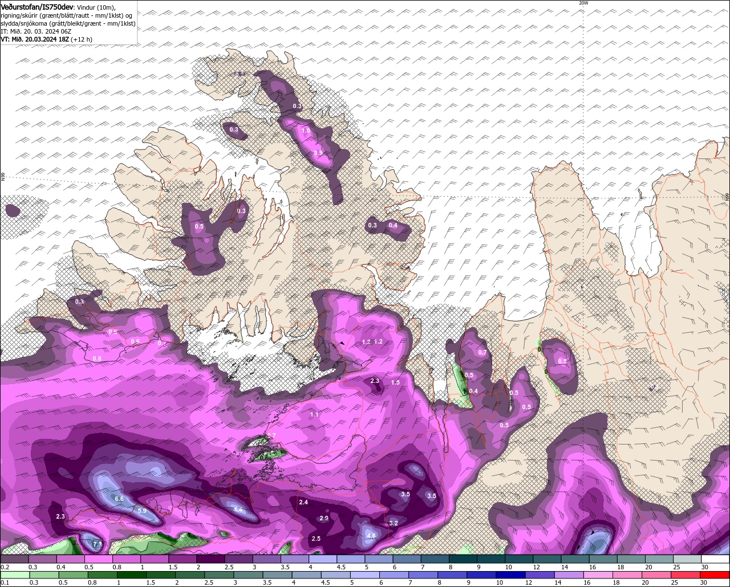
Task: Pick the light lavender 14 swatch in lower legend
Action: [569, 574]
